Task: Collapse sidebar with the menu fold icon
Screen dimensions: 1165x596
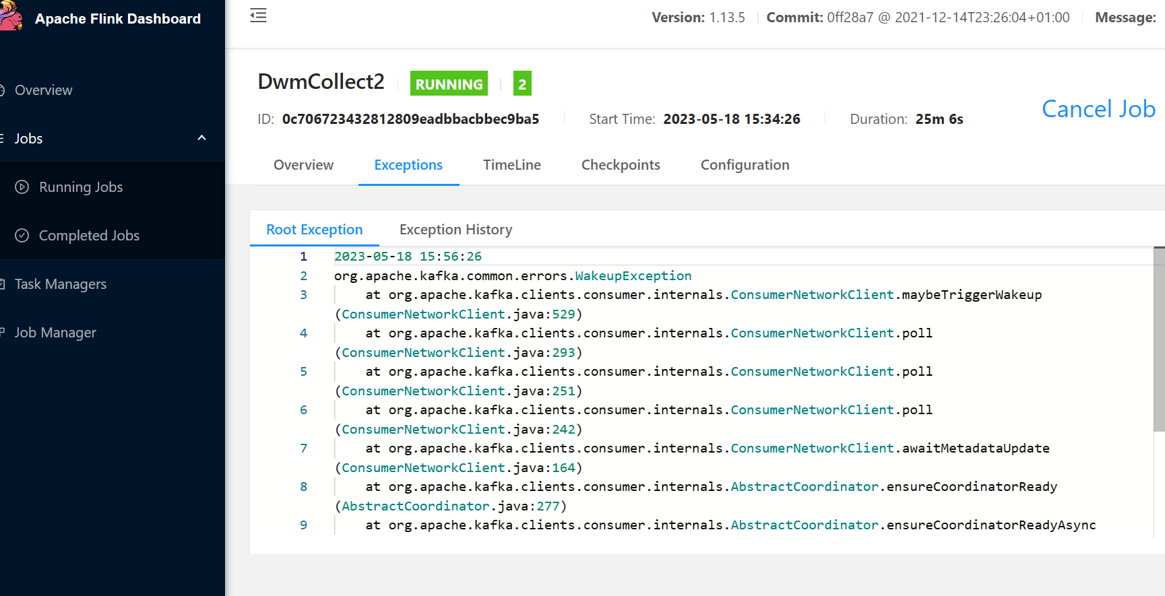Action: pyautogui.click(x=258, y=15)
